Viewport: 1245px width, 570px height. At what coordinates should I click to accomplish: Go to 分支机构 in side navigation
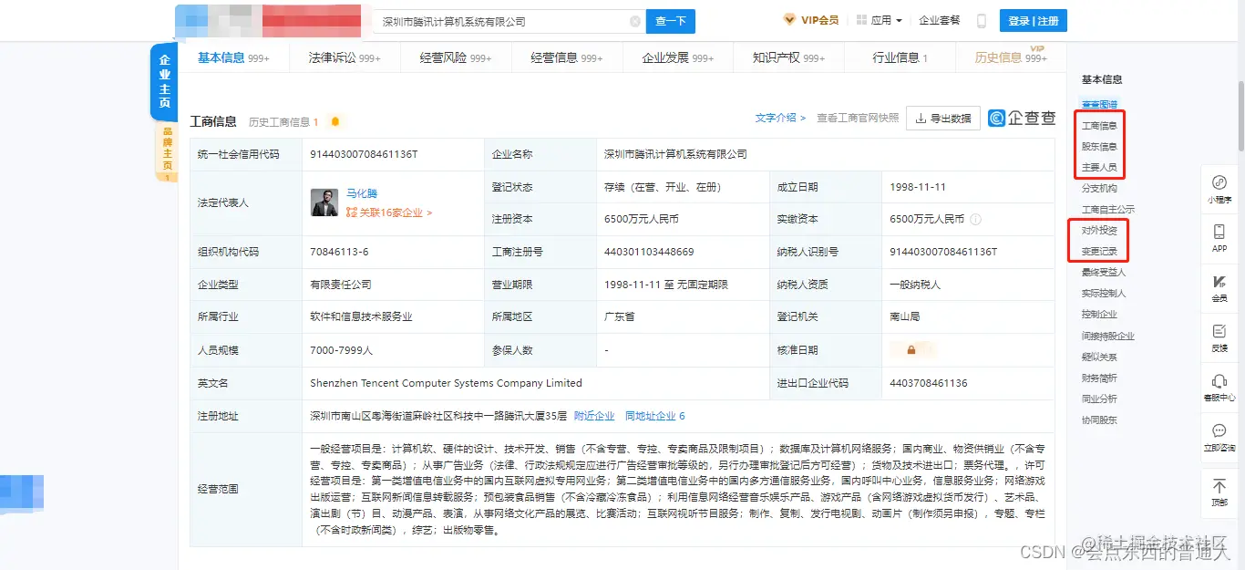click(1099, 189)
